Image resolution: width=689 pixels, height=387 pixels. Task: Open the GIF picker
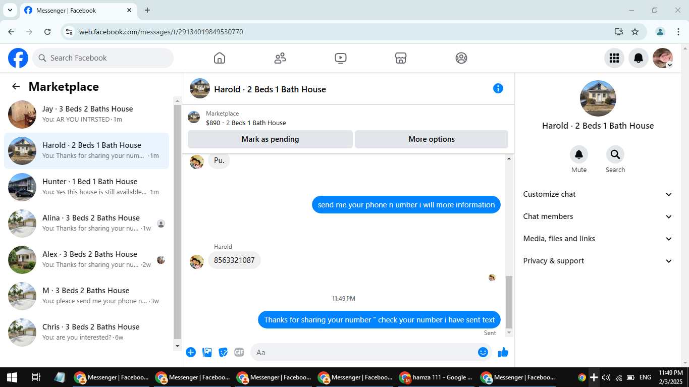tap(239, 352)
